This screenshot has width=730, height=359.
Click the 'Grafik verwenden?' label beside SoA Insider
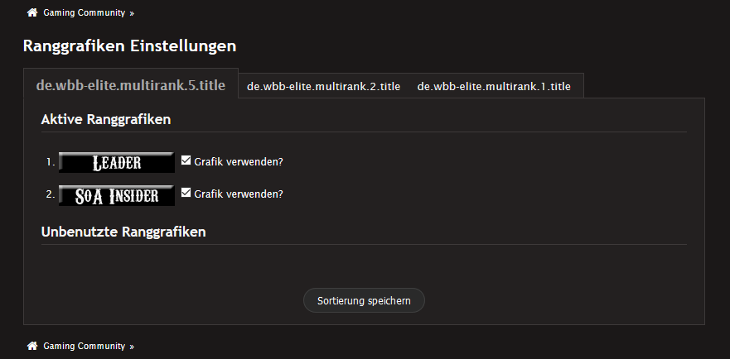tap(239, 194)
